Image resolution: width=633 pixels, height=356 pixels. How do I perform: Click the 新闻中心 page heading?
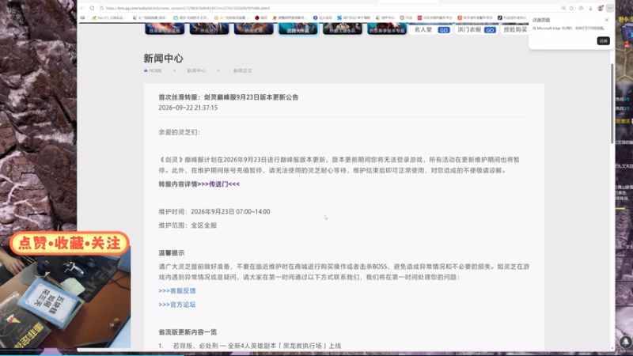(163, 58)
